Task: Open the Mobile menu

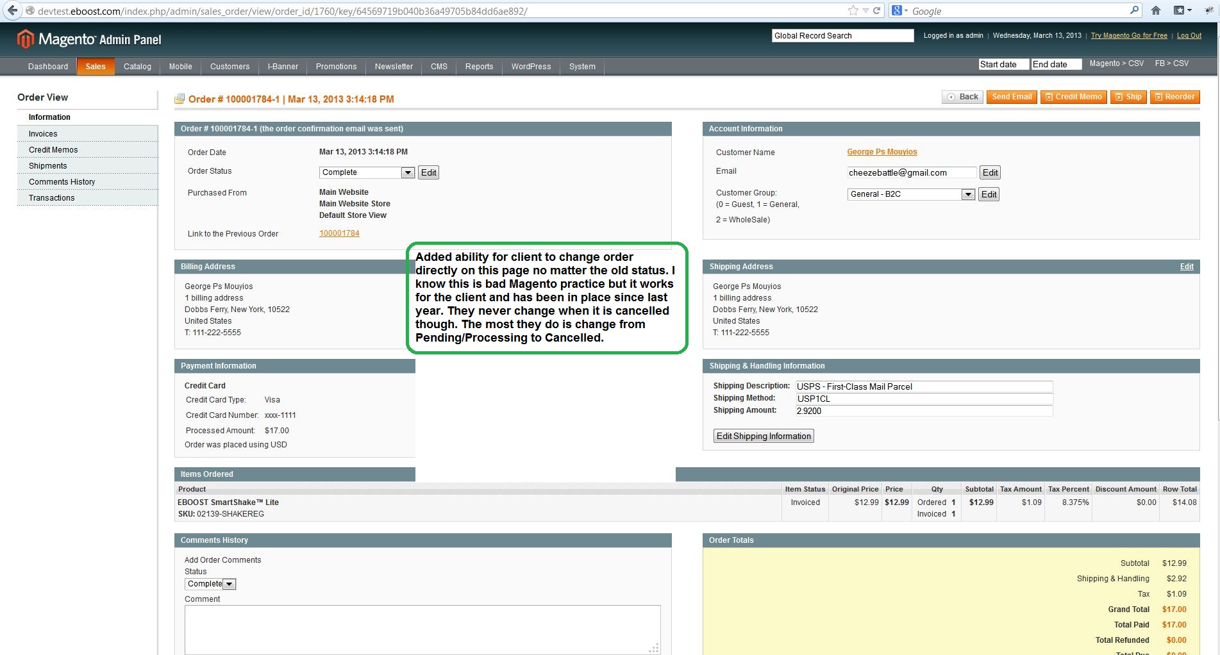Action: [x=180, y=67]
